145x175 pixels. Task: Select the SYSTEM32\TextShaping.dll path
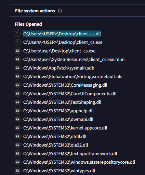click(x=62, y=102)
